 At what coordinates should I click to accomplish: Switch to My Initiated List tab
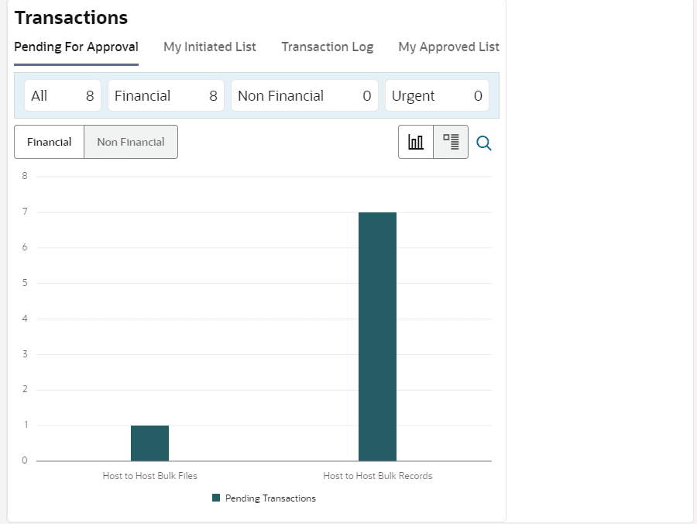tap(210, 47)
